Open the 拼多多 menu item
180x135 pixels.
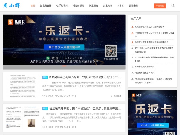point(121,6)
